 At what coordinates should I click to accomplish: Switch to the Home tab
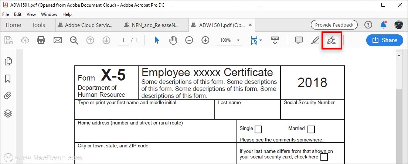[13, 25]
